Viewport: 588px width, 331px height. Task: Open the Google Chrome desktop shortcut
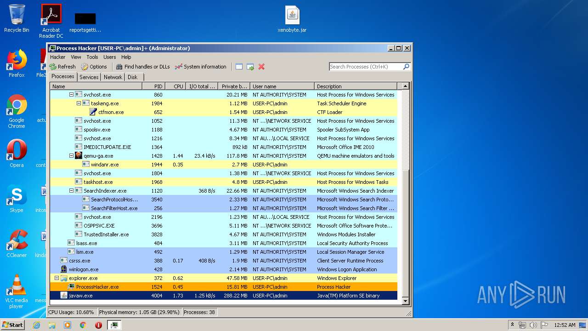pyautogui.click(x=17, y=112)
